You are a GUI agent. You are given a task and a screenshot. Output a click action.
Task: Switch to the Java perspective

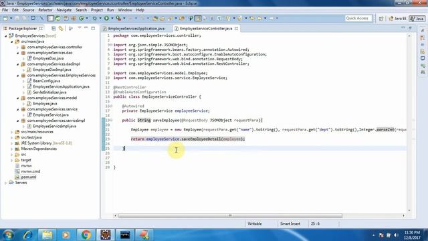pyautogui.click(x=417, y=18)
